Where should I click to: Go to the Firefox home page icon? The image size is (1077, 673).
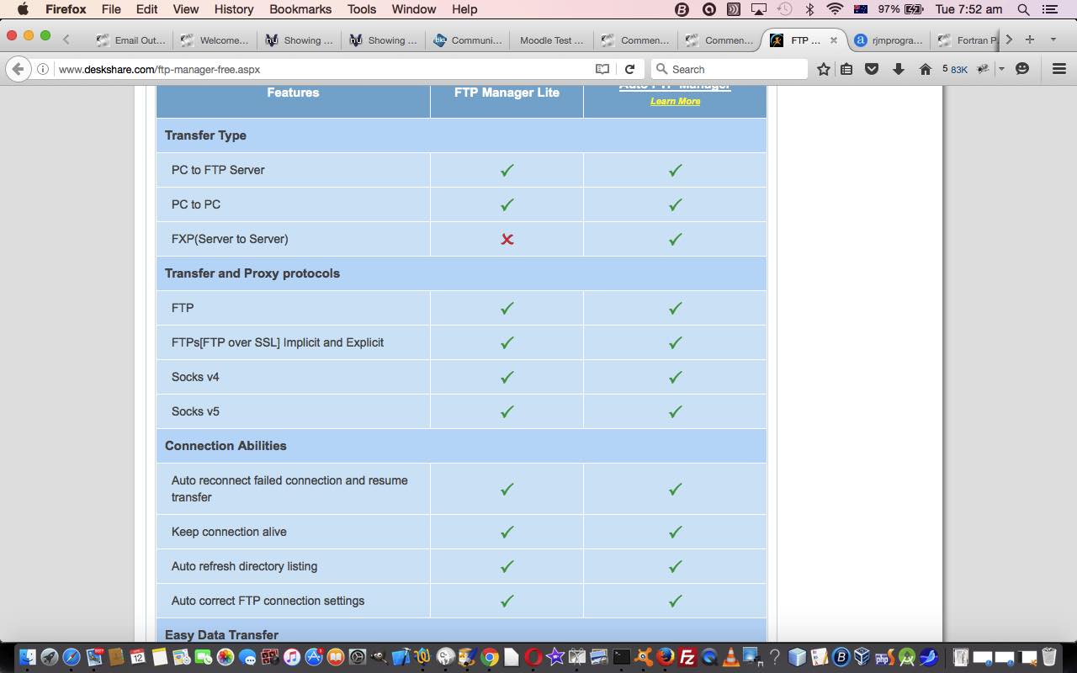point(926,69)
